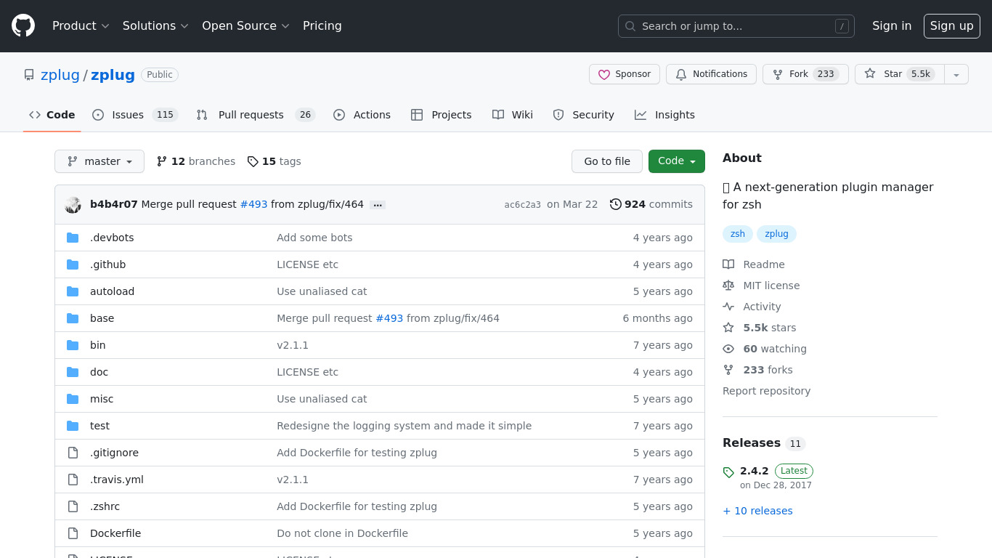The image size is (992, 558).
Task: Open the Product dropdown menu
Action: 81,26
